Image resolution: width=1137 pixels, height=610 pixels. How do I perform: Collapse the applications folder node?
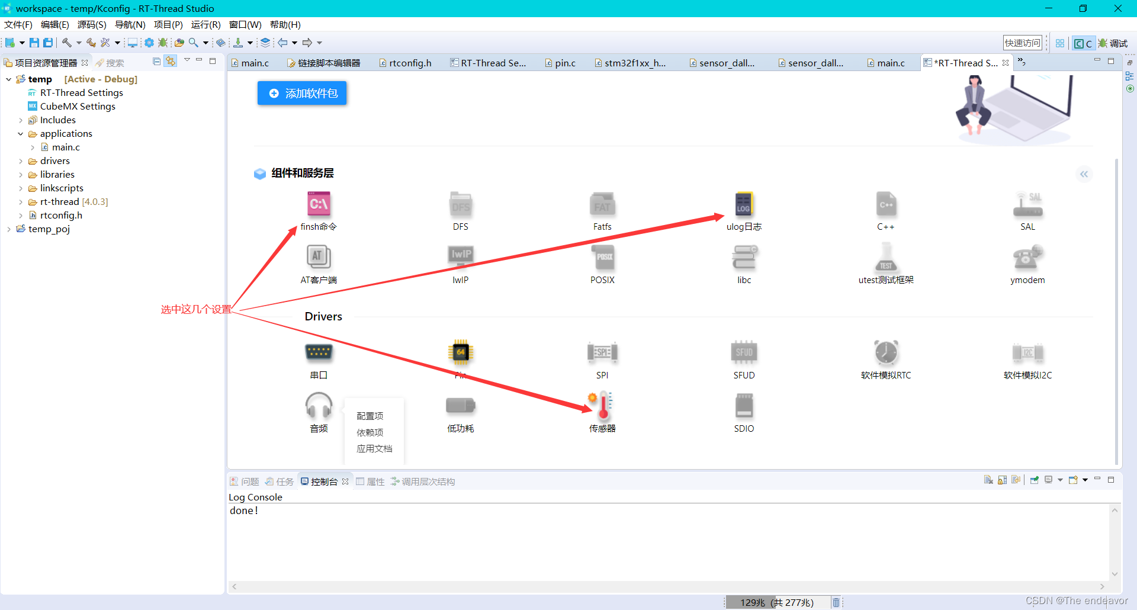pos(21,134)
